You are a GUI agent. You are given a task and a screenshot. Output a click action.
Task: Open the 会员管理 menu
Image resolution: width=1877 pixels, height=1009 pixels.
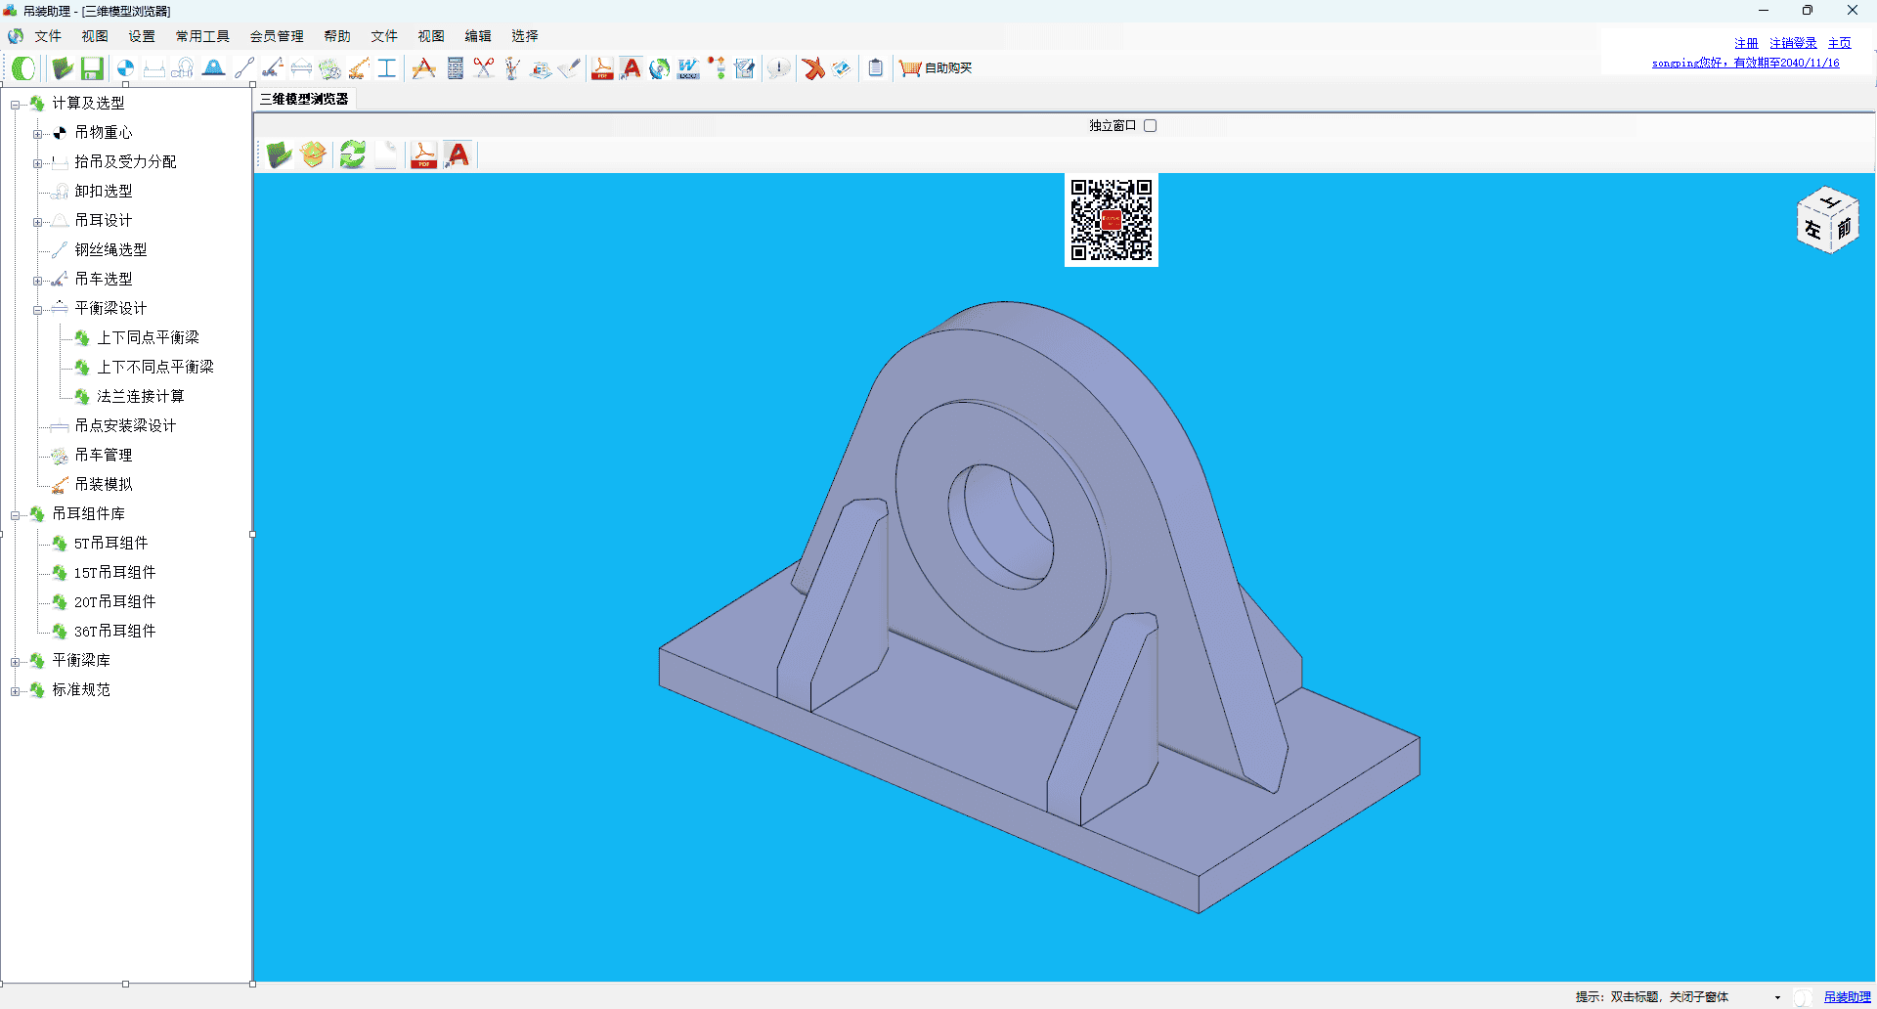(277, 36)
